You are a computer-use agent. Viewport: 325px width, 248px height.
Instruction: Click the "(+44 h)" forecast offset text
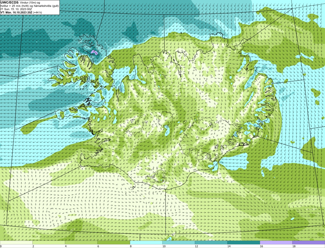click(38, 12)
